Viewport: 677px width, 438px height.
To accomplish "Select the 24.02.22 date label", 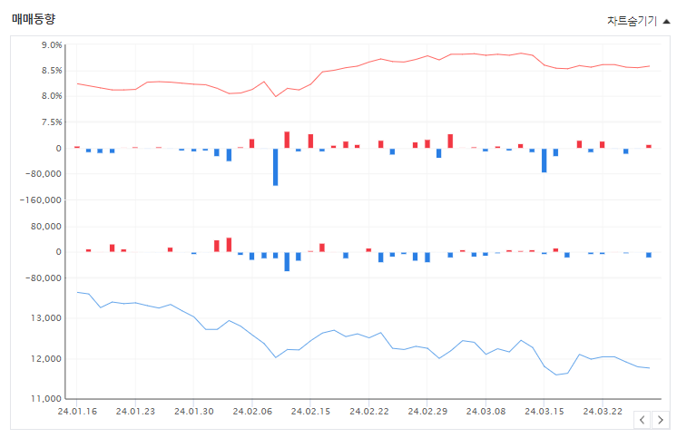I will [369, 411].
